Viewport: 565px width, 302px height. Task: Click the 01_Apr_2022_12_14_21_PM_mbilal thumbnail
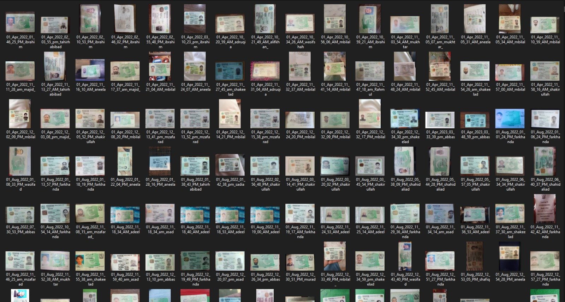(230, 114)
